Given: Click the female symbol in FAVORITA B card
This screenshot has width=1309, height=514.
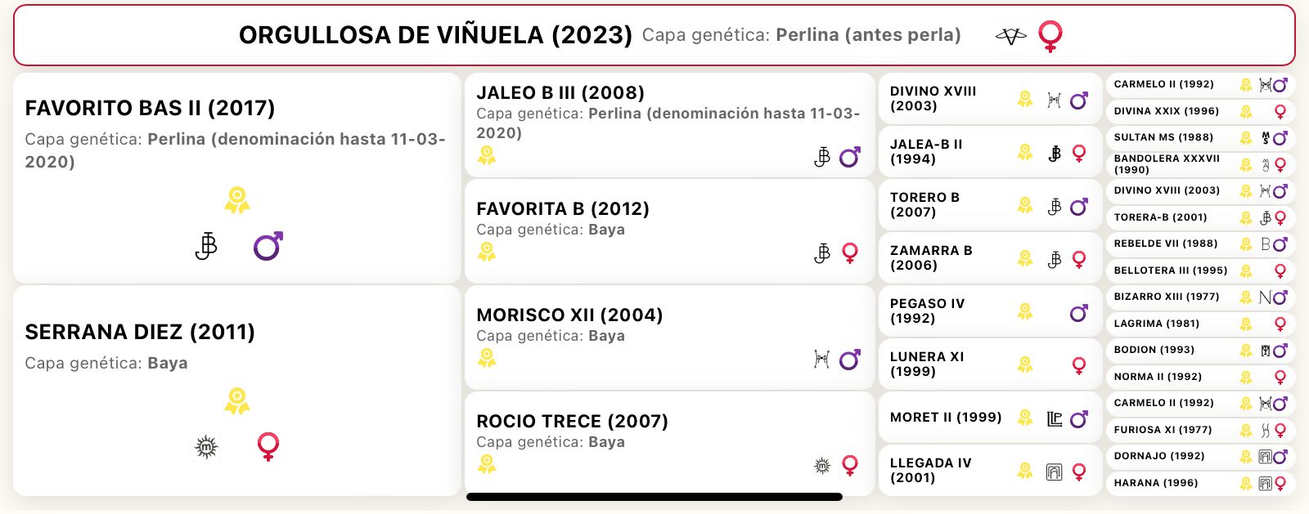Looking at the screenshot, I should [850, 253].
